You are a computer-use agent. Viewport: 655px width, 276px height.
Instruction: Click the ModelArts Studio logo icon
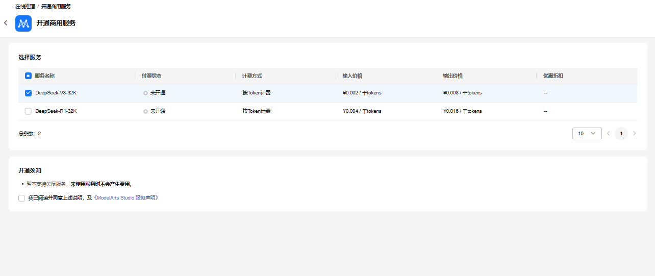(x=23, y=23)
